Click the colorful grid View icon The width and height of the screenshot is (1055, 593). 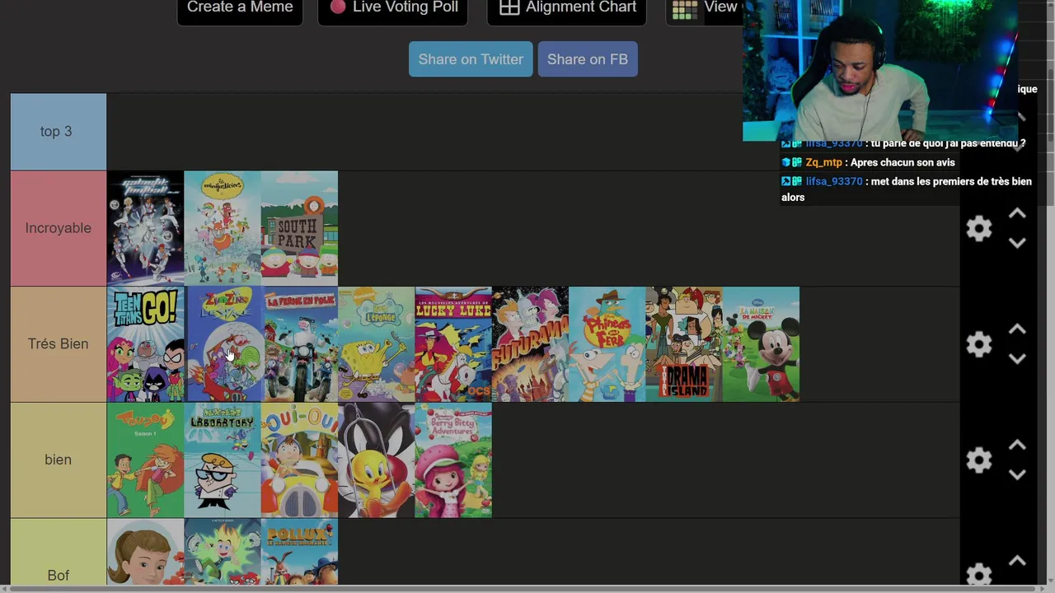[x=685, y=9]
